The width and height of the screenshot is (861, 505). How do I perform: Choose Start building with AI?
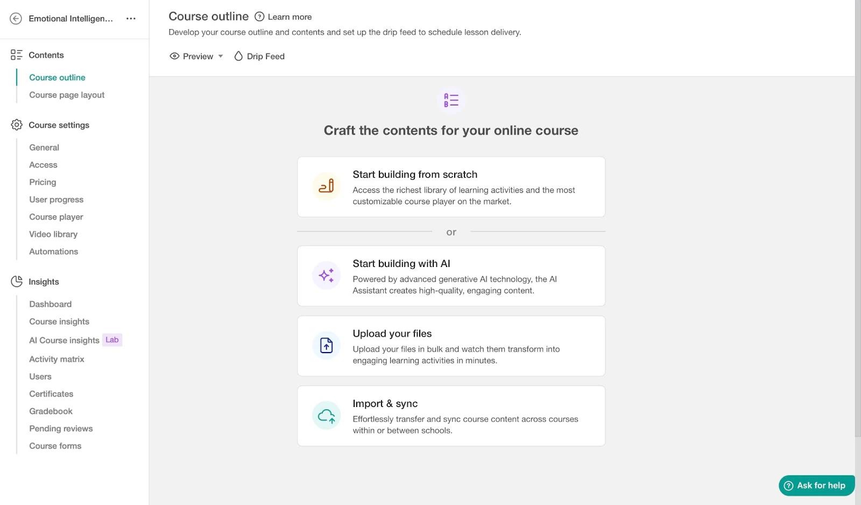tap(451, 276)
